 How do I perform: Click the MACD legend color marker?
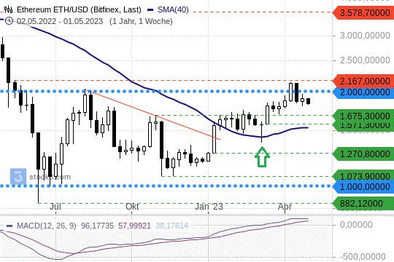(x=9, y=226)
